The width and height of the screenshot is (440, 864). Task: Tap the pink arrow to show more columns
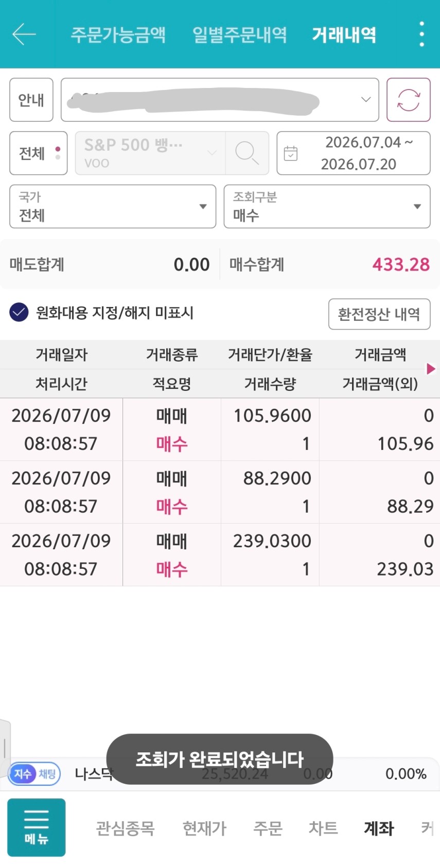[431, 369]
